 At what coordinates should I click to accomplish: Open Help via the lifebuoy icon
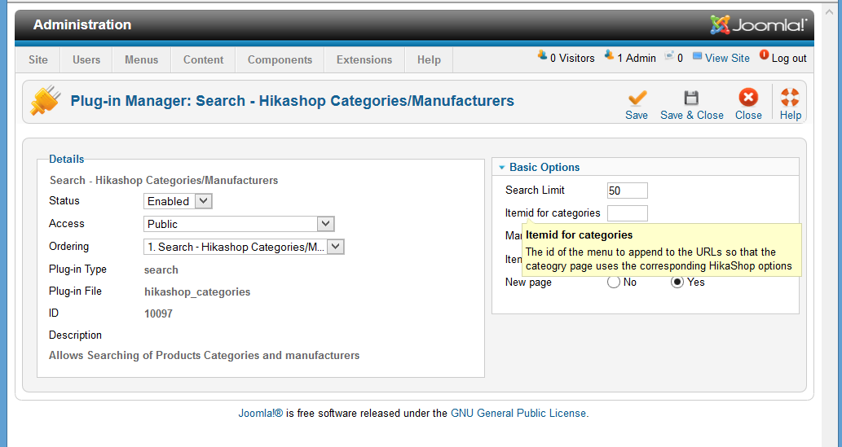(790, 98)
